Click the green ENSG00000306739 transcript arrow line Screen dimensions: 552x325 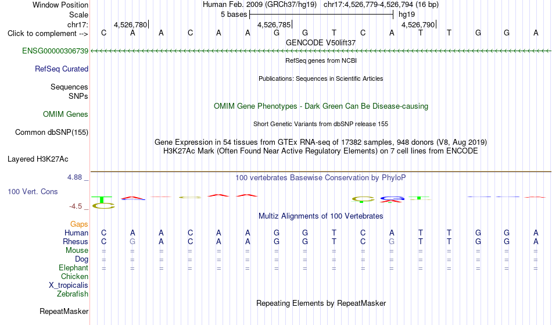[x=321, y=51]
